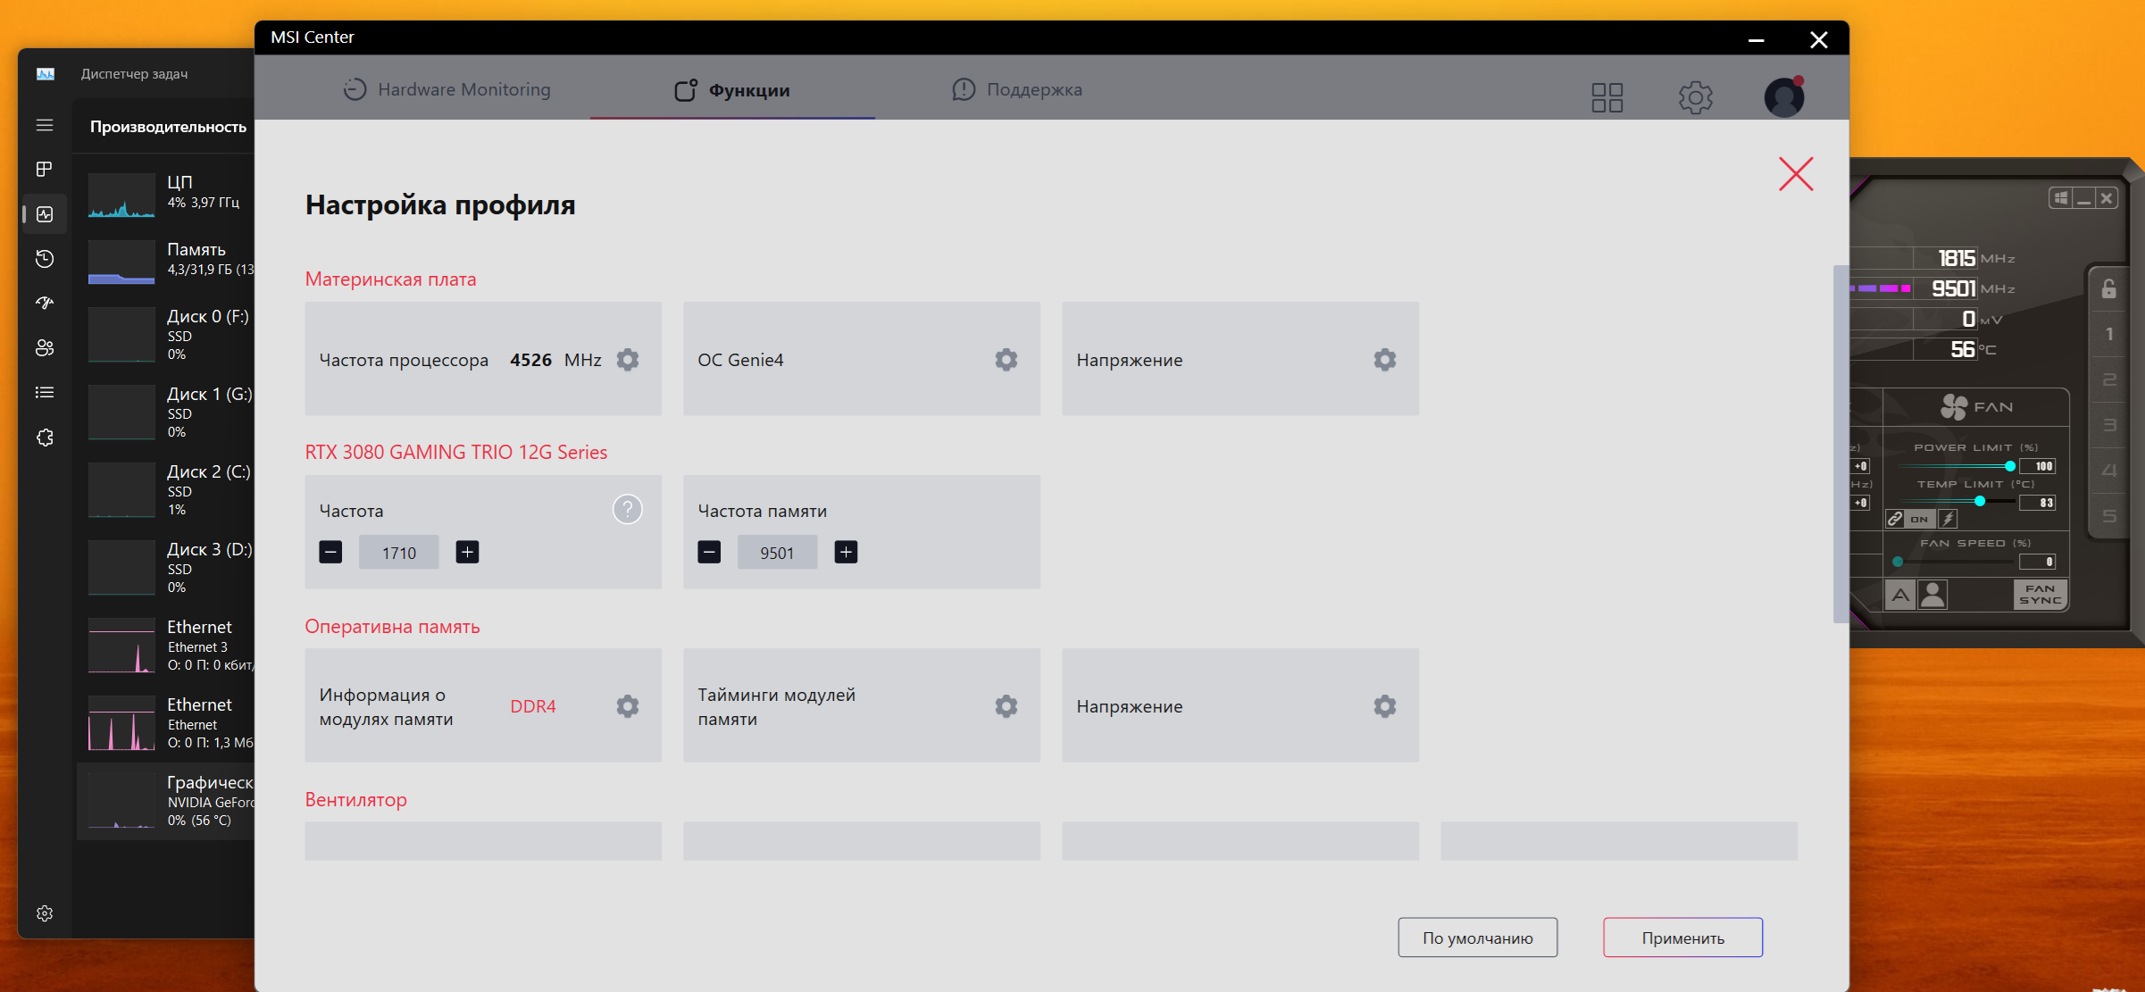Open memory timings settings gear
This screenshot has width=2145, height=992.
tap(1006, 706)
